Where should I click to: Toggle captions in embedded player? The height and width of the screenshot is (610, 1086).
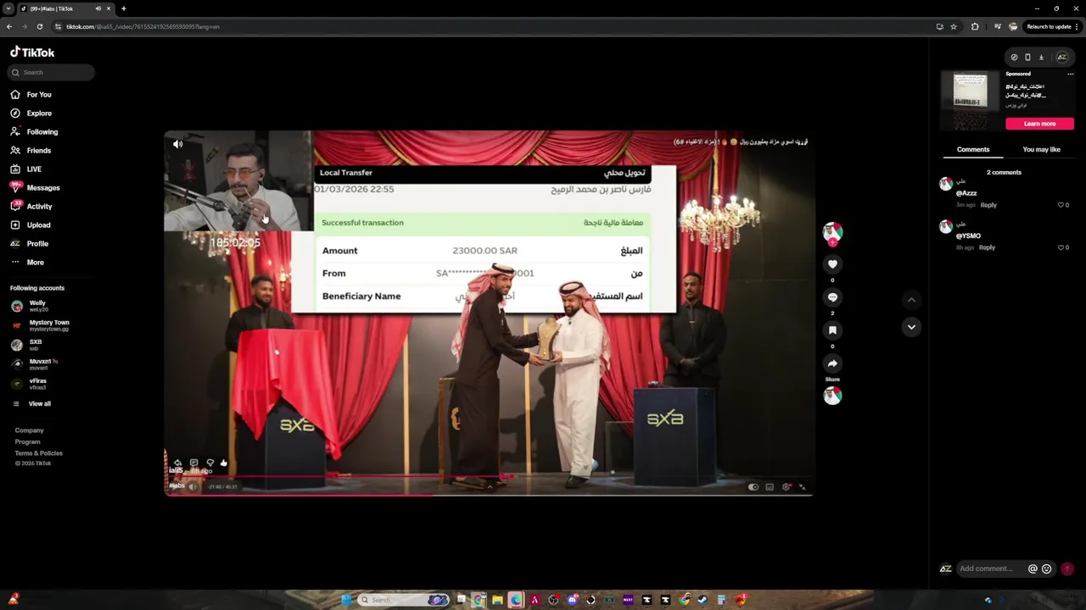[770, 487]
